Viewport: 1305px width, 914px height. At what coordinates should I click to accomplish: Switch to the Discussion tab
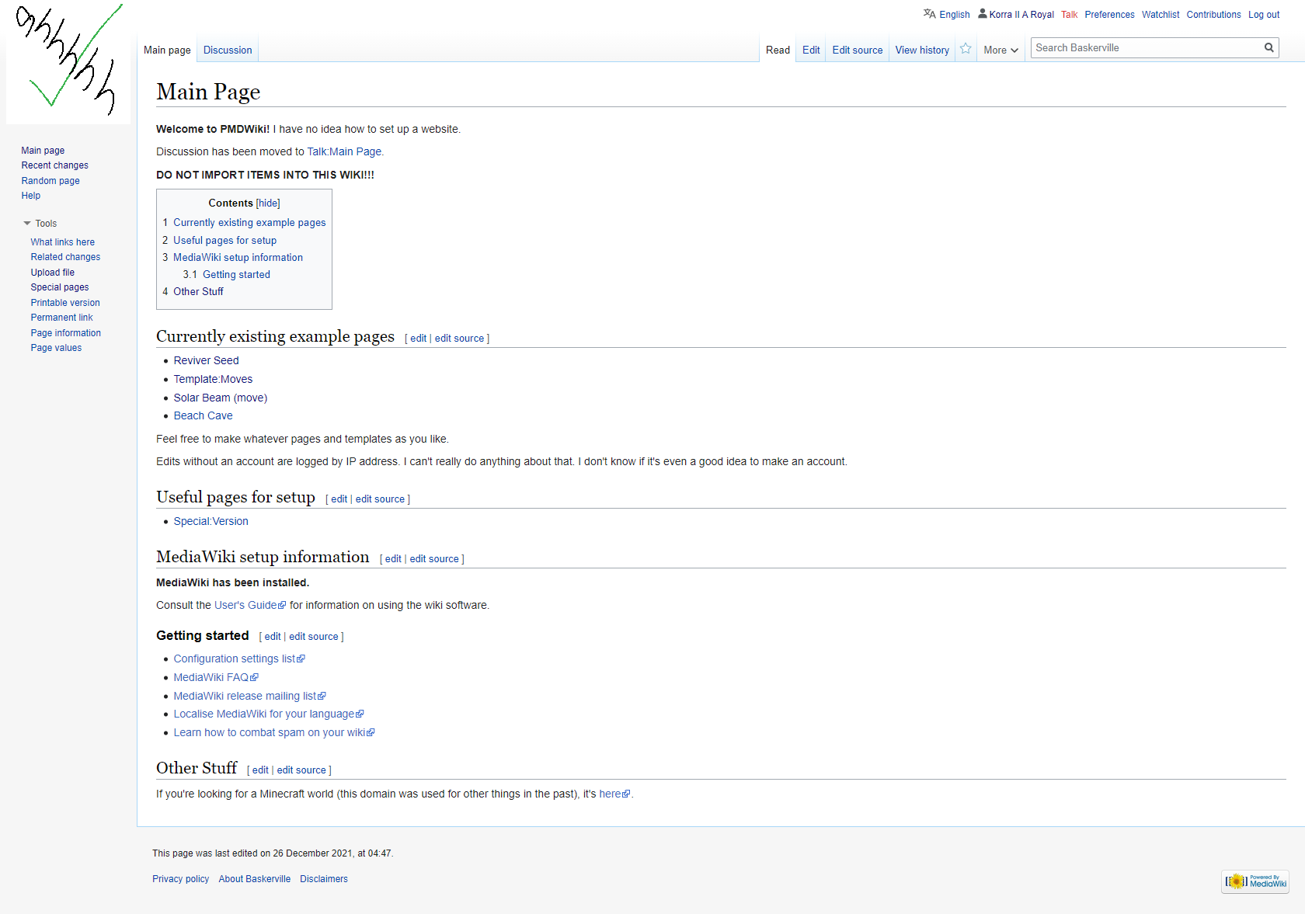click(x=228, y=50)
